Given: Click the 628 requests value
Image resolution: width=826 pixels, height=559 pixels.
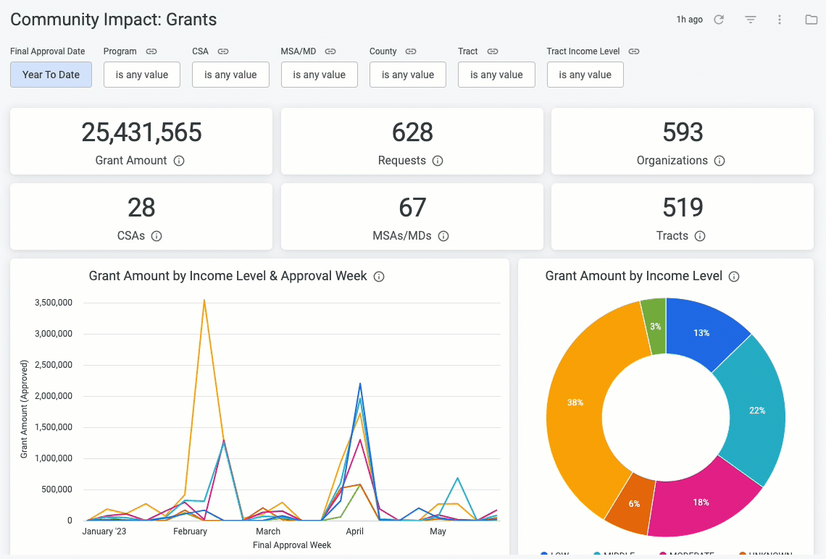Looking at the screenshot, I should click(412, 132).
